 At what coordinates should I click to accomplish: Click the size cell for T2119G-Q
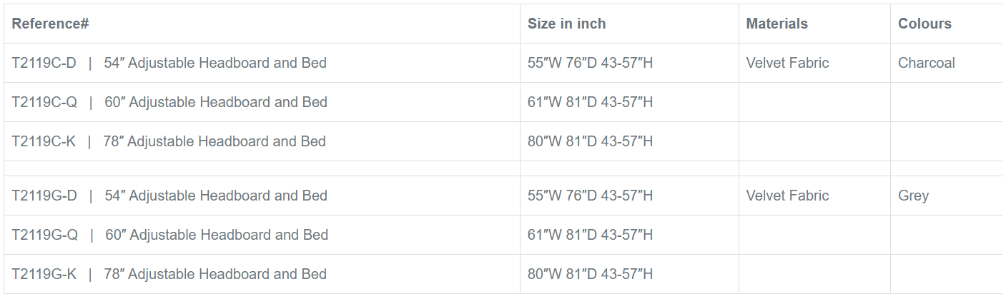coord(590,235)
